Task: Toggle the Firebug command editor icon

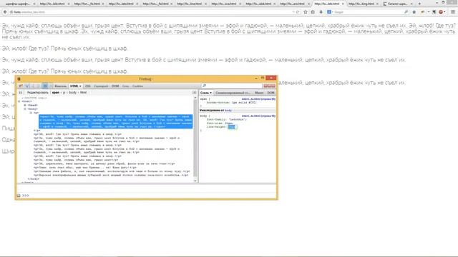Action: pyautogui.click(x=45, y=86)
